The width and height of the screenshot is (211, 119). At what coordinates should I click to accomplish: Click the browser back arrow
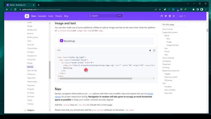click(x=7, y=10)
